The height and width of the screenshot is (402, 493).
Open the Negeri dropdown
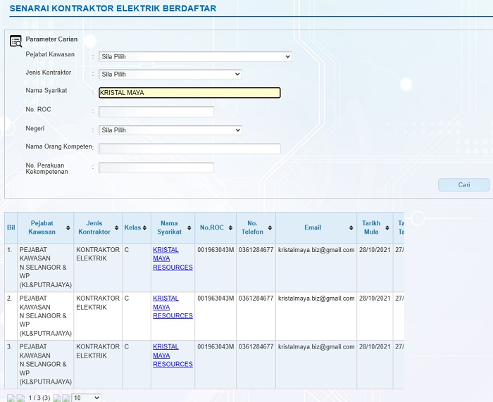point(170,130)
